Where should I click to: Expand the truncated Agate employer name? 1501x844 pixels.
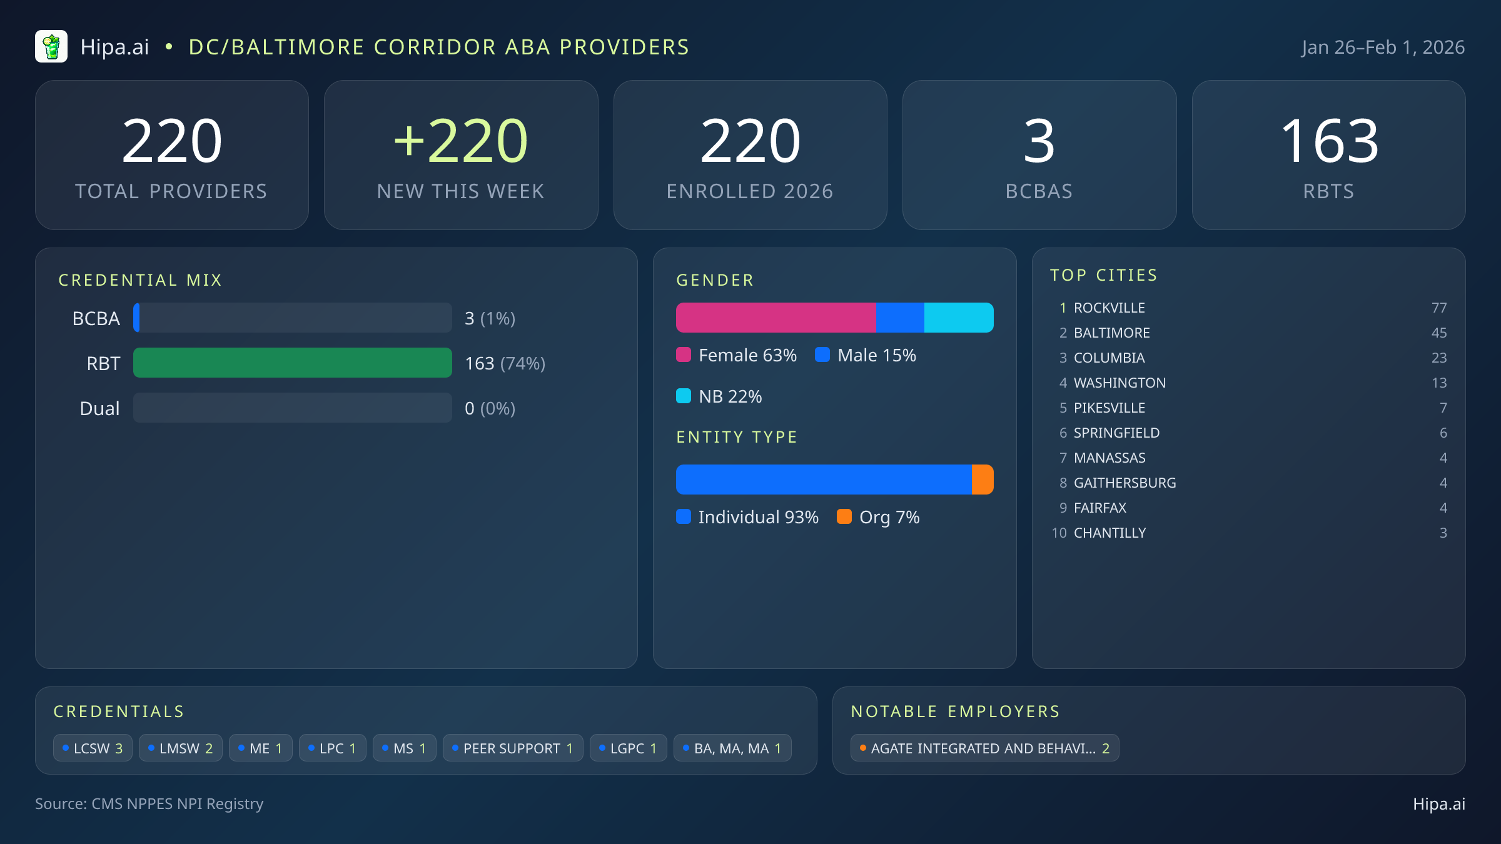click(984, 747)
